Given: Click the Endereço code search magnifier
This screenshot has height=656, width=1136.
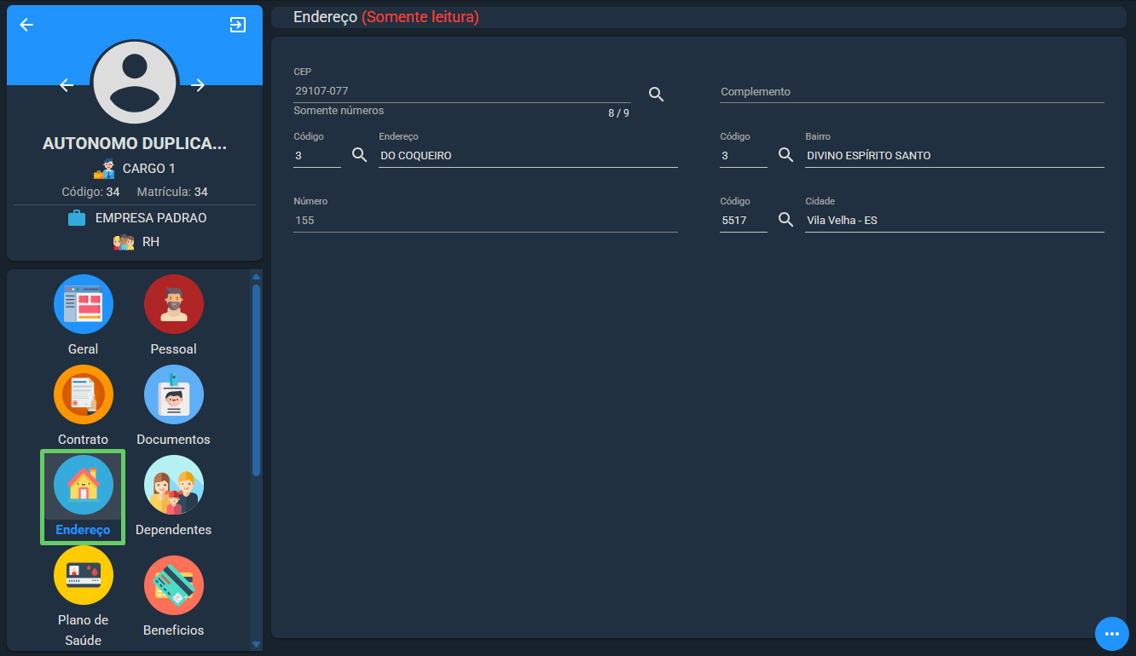Looking at the screenshot, I should tap(360, 155).
